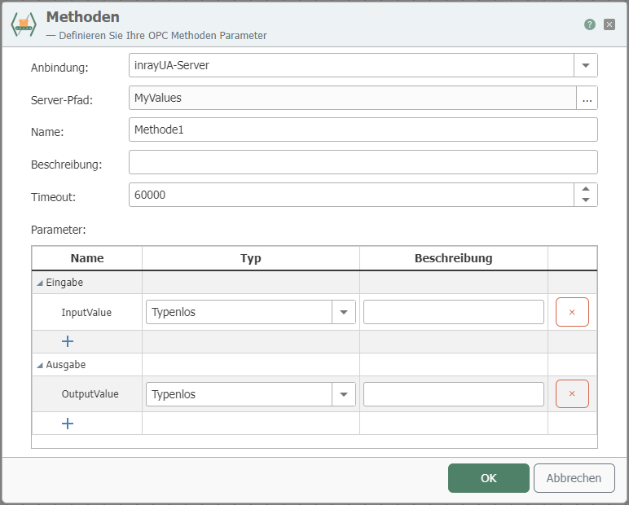Click the empty Beschreibung text field
Screen dimensions: 629x505
click(x=363, y=162)
